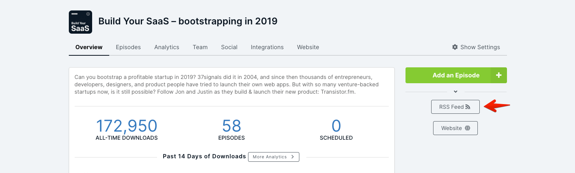Click the gear icon beside Show Settings
This screenshot has width=575, height=173.
(x=455, y=47)
